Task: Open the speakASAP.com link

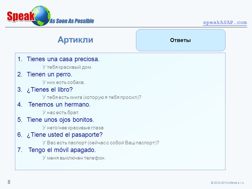Action: (x=225, y=23)
